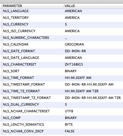Click the BINARY value of NLS_COMP
The width and height of the screenshot is (123, 136).
(x=71, y=118)
